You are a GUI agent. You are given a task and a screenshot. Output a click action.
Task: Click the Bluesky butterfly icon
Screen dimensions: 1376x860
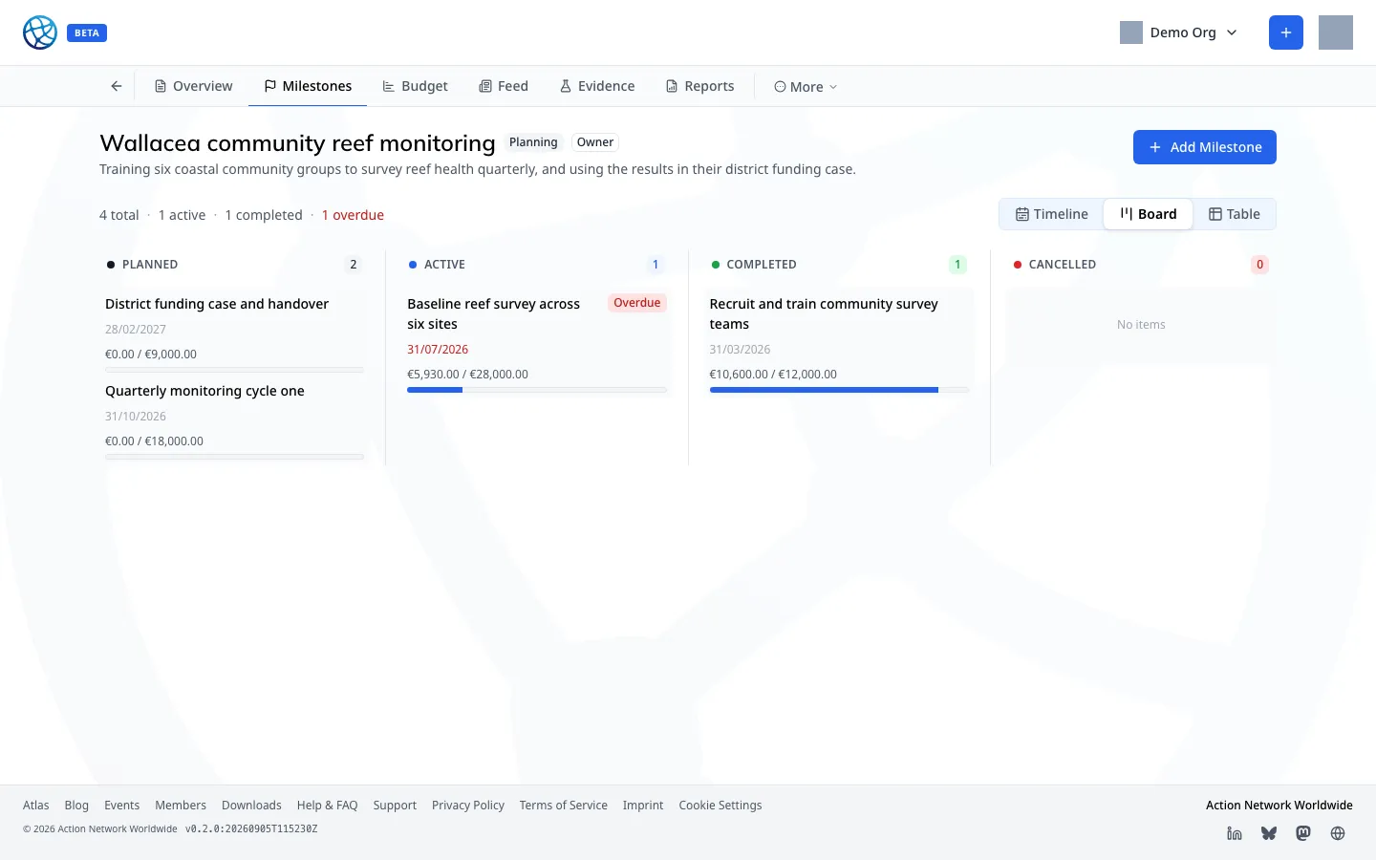(1269, 833)
